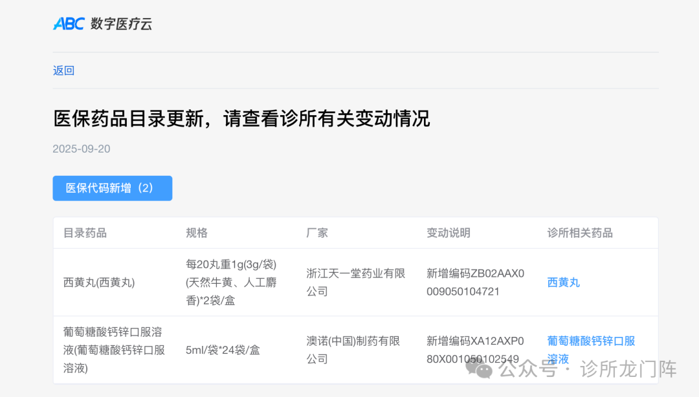Click the new code starting with ZB02AAX0

[474, 283]
